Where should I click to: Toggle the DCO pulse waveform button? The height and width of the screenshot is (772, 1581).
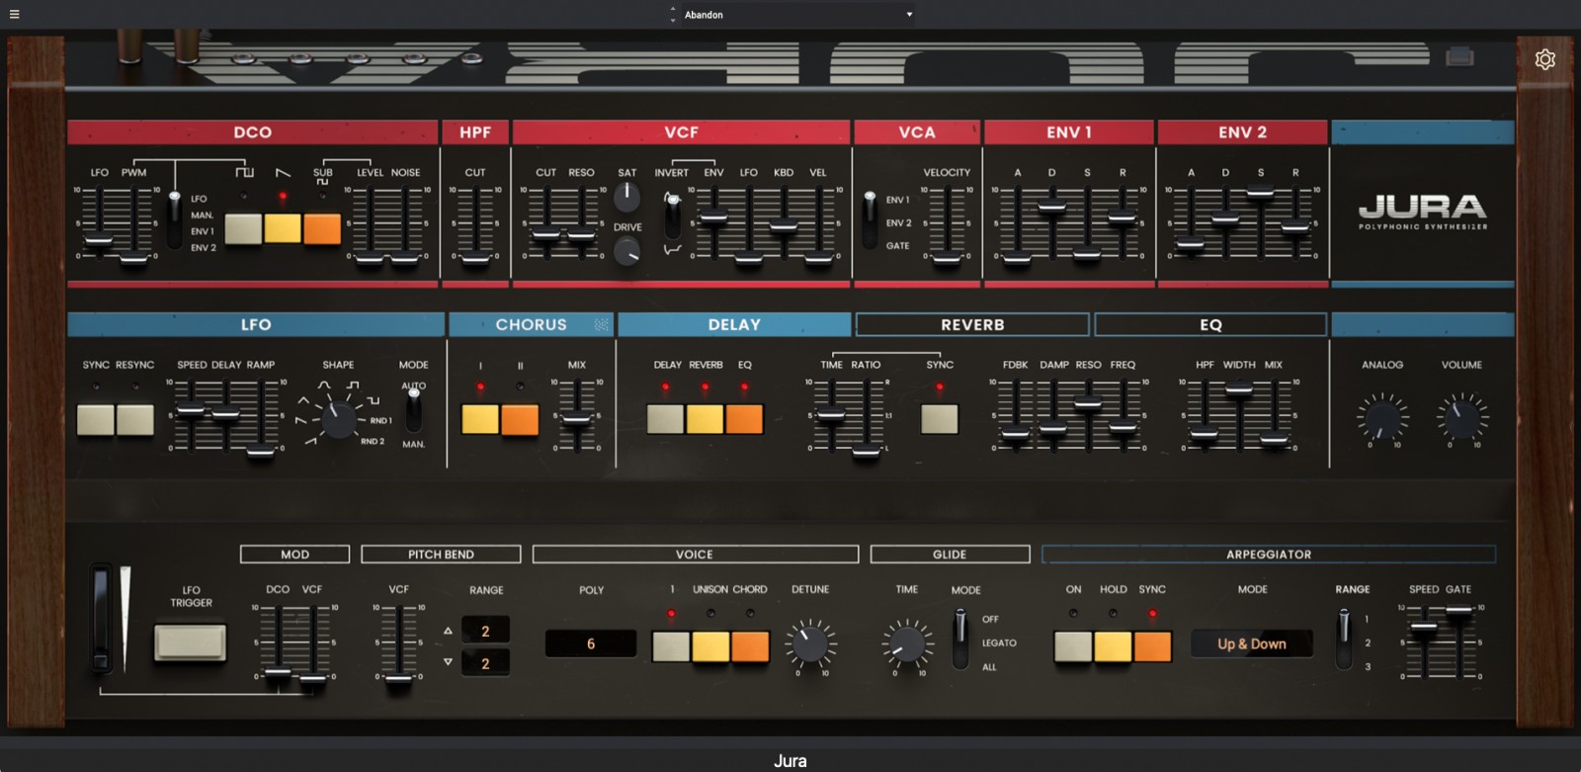pyautogui.click(x=244, y=228)
